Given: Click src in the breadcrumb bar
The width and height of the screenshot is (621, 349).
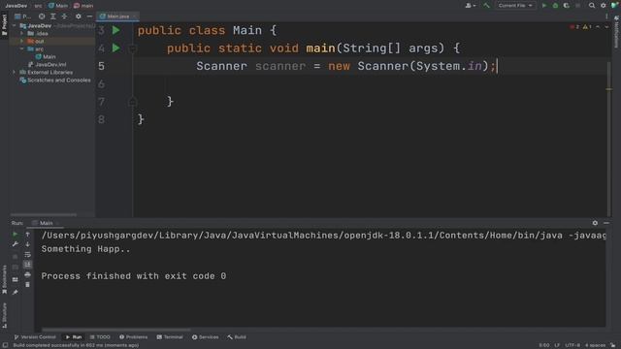Looking at the screenshot, I should click(x=38, y=6).
